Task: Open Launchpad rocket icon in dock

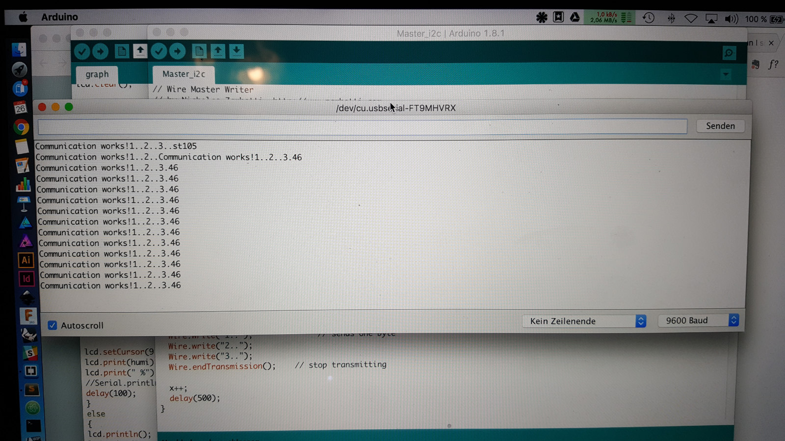Action: 20,69
